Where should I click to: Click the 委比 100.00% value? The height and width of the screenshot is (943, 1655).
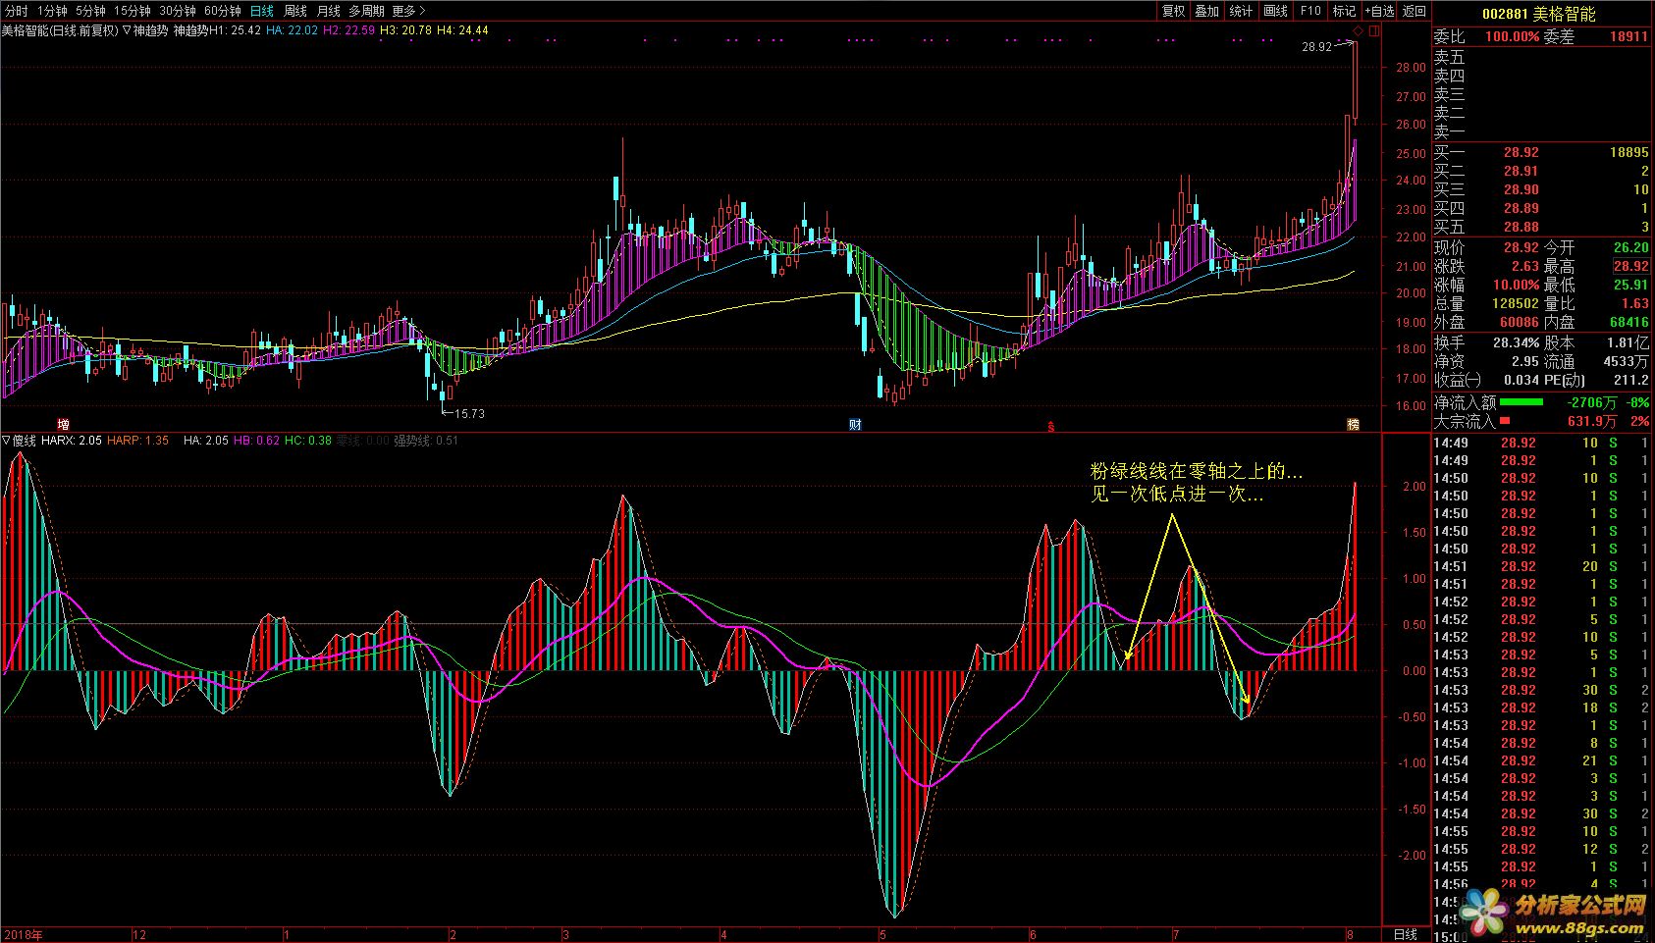[1512, 37]
